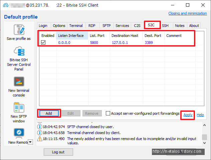
Task: Click the Enabled column header
Action: (x=48, y=36)
